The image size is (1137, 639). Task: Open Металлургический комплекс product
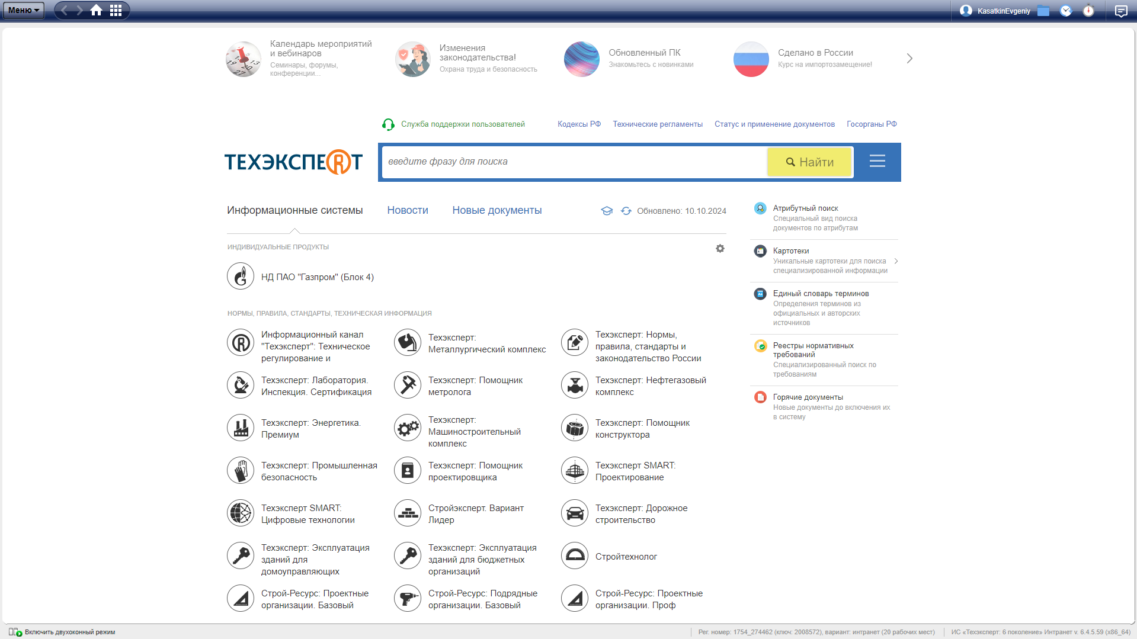click(x=470, y=343)
